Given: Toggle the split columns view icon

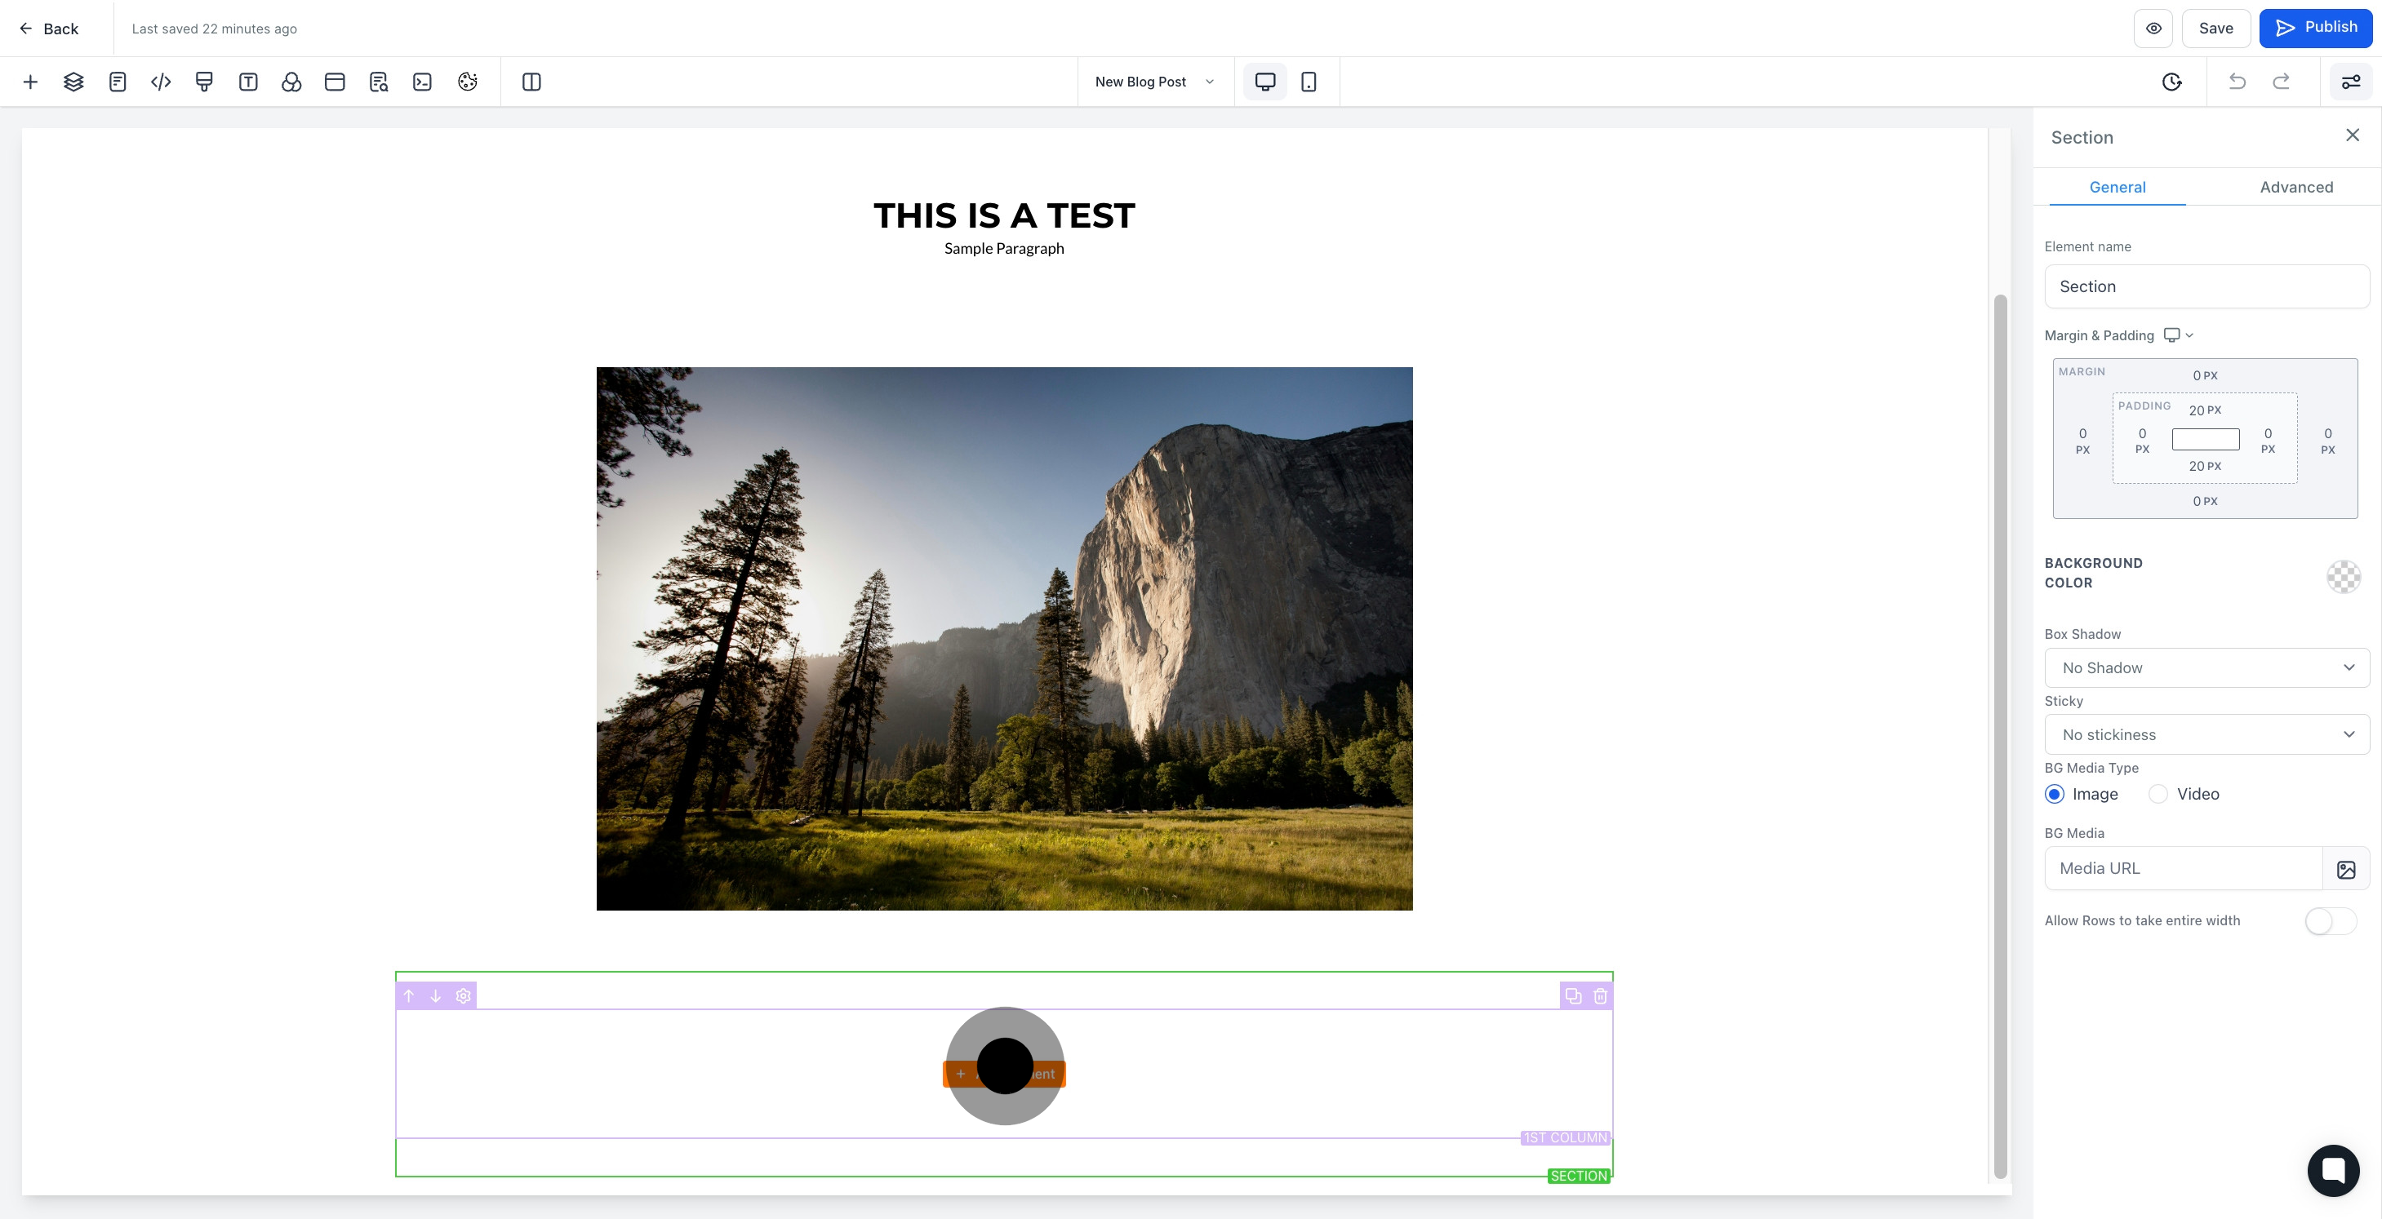Looking at the screenshot, I should (x=531, y=82).
